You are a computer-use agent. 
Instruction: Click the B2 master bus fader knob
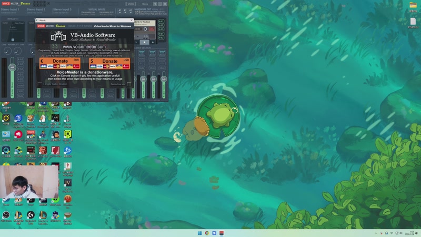click(164, 79)
